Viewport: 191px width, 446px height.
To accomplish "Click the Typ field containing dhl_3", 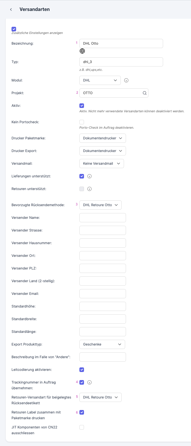I will (121, 62).
